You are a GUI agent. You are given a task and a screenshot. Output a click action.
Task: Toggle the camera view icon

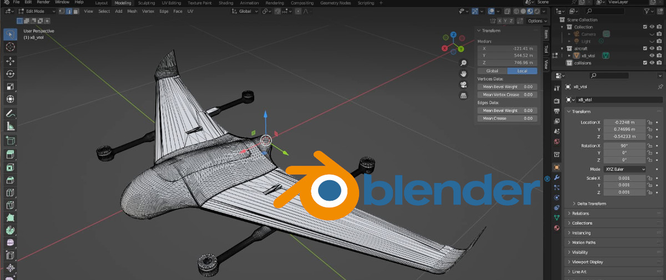(463, 85)
